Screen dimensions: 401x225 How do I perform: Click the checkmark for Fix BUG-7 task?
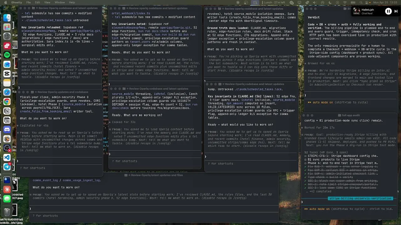coord(305,167)
